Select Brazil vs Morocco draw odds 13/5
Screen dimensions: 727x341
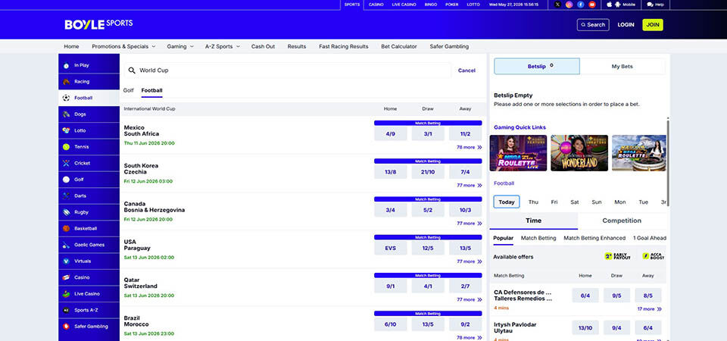pyautogui.click(x=428, y=324)
